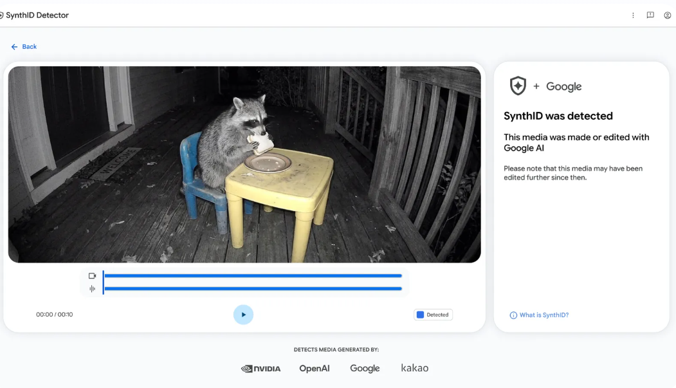
Task: Open the send feedback icon
Action: [x=650, y=15]
